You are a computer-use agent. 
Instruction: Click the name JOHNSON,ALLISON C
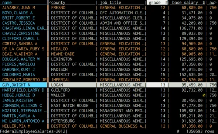pos(22,106)
